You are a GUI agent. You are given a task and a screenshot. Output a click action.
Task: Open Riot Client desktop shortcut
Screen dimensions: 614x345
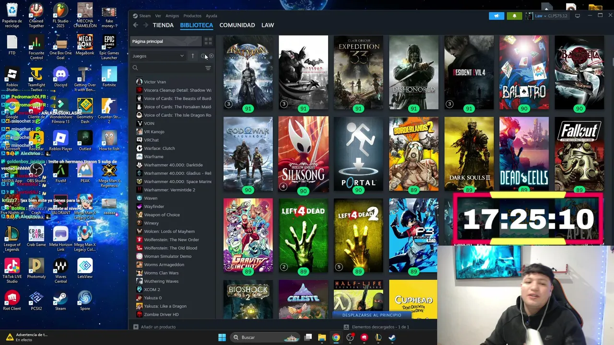pyautogui.click(x=12, y=300)
